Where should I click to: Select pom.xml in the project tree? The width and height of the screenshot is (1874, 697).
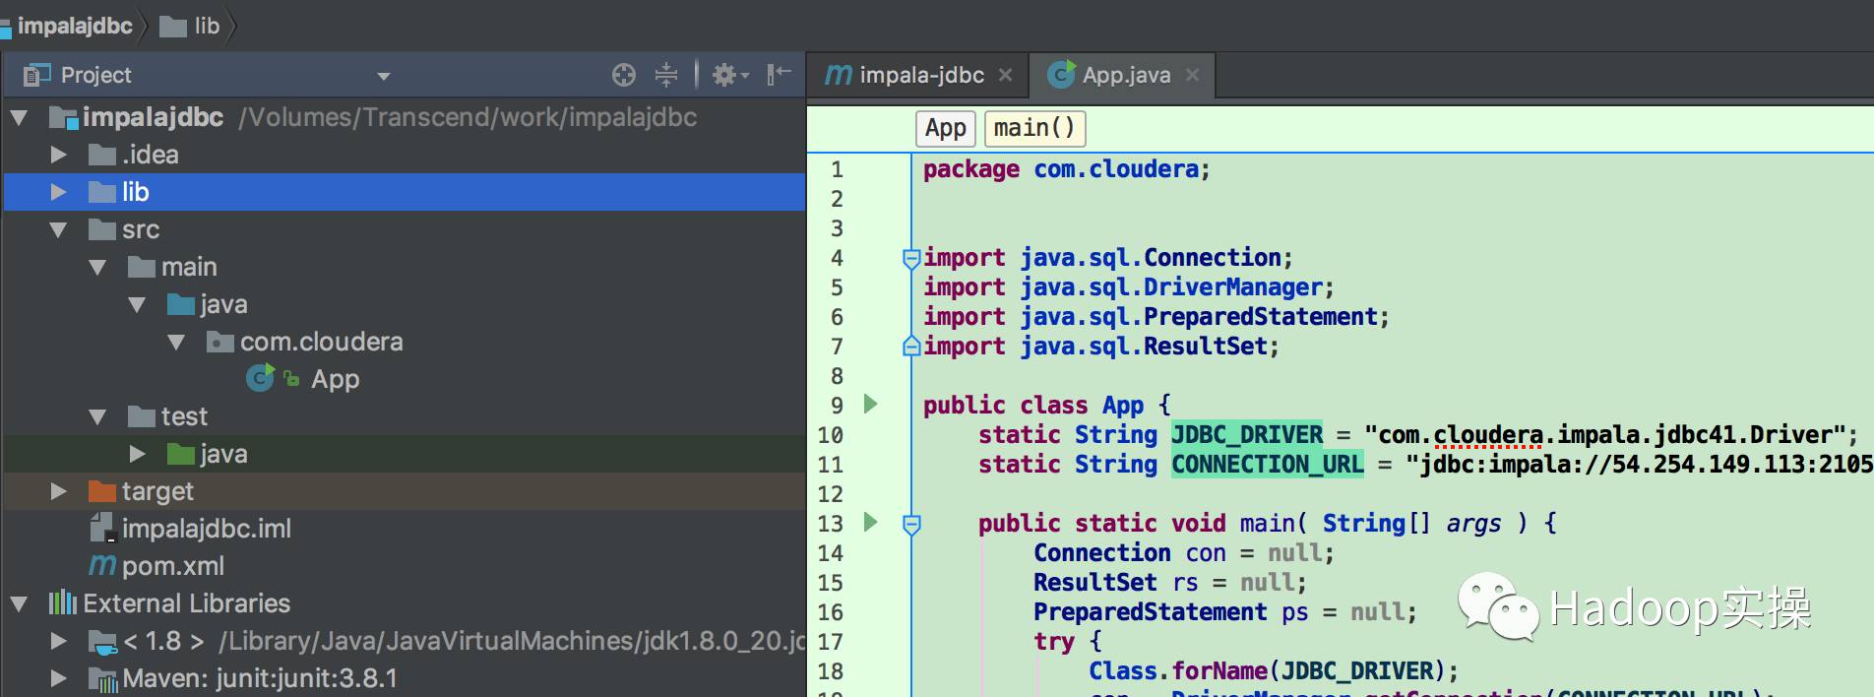tap(172, 566)
